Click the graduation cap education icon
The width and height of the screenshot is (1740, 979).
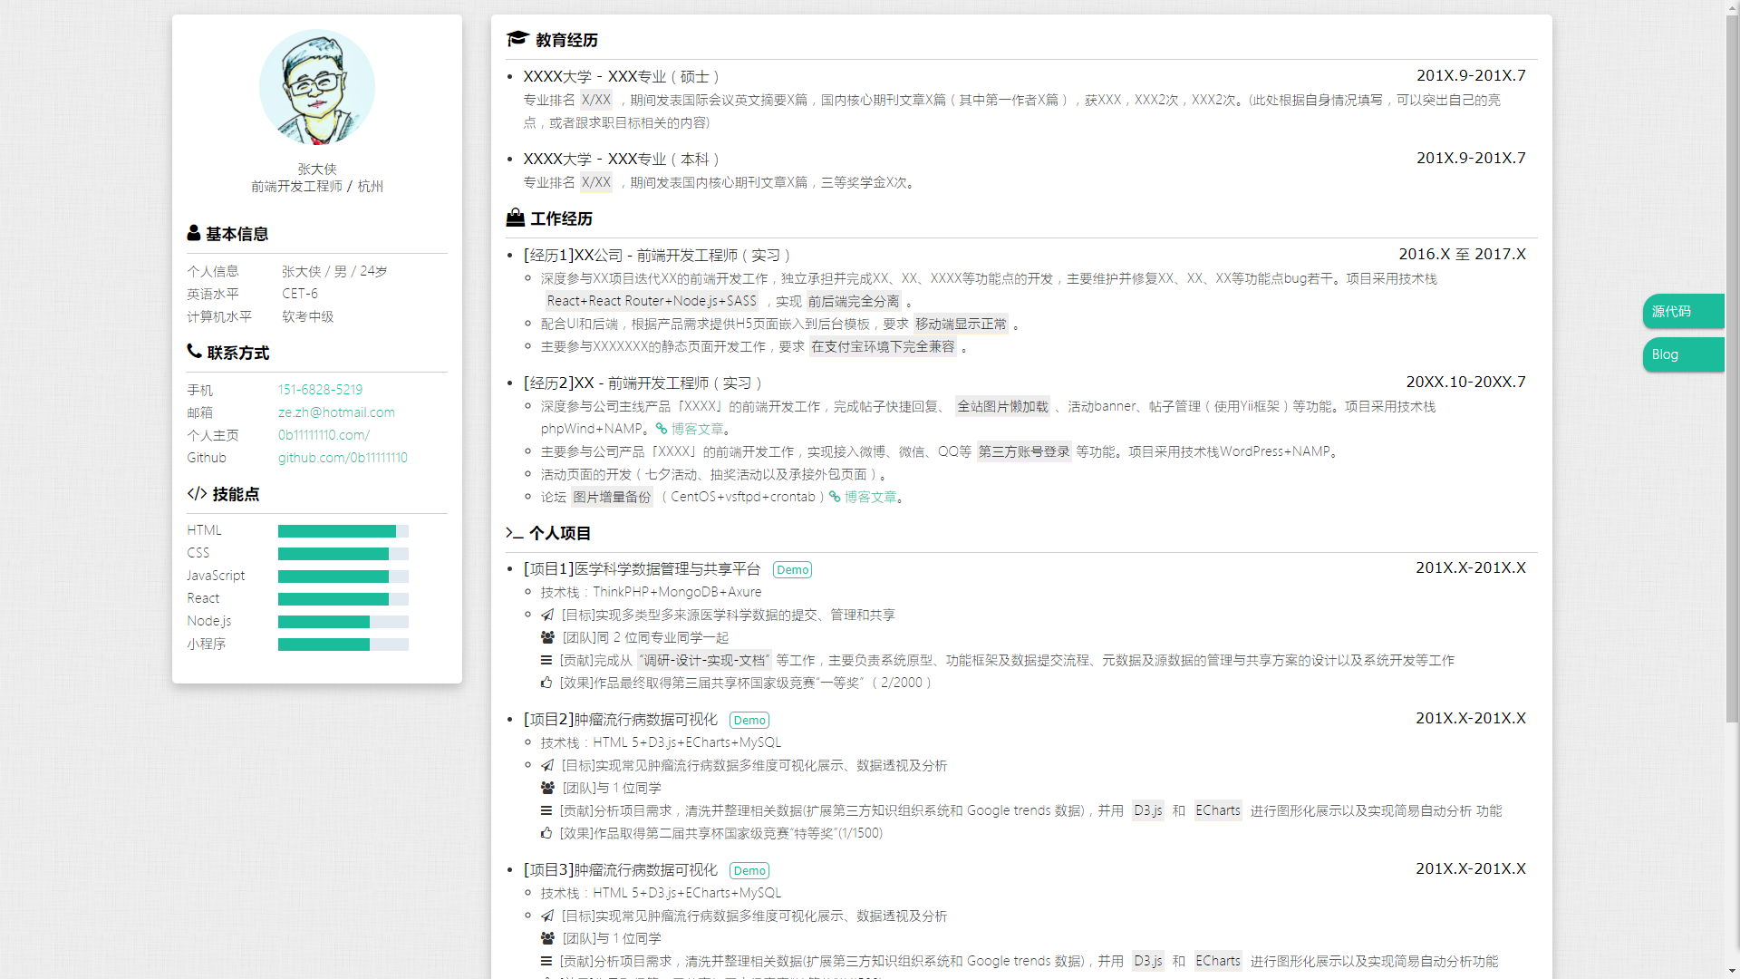click(x=517, y=39)
